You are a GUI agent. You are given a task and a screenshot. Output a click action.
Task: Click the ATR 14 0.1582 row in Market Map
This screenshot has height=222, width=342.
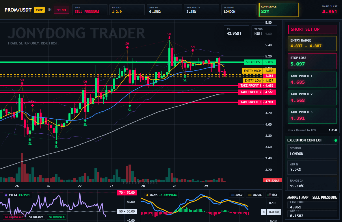[x=312, y=214]
